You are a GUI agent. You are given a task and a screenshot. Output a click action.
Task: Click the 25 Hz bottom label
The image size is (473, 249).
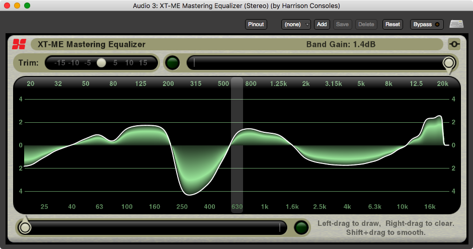point(44,207)
